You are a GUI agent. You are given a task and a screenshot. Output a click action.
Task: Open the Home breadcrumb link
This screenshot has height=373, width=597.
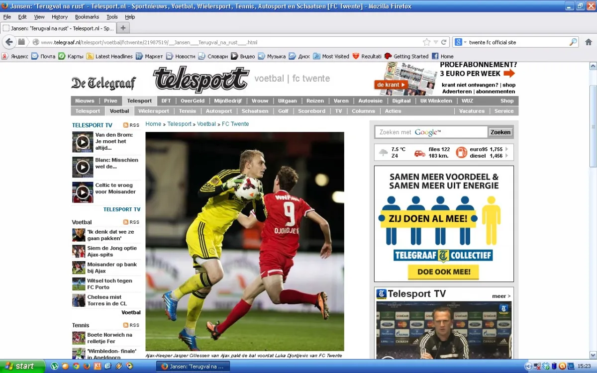tap(153, 124)
